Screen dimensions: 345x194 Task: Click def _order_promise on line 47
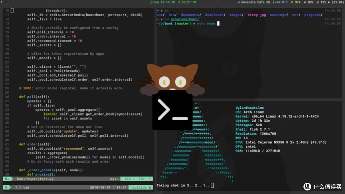click(x=51, y=170)
